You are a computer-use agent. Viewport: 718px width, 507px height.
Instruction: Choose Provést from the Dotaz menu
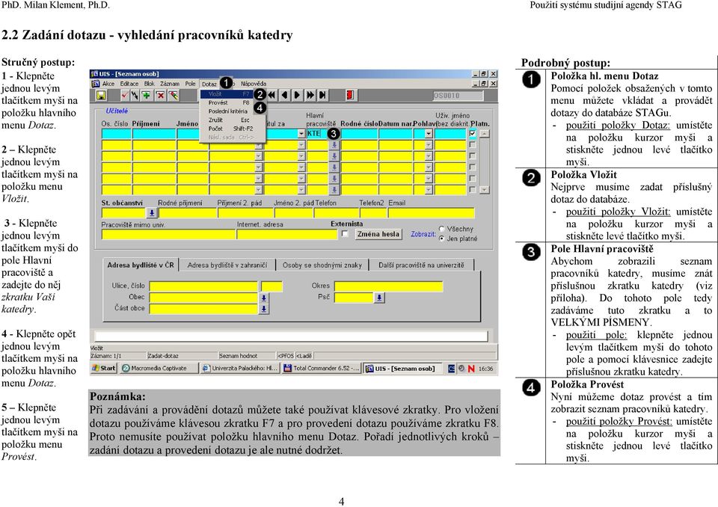click(x=229, y=102)
